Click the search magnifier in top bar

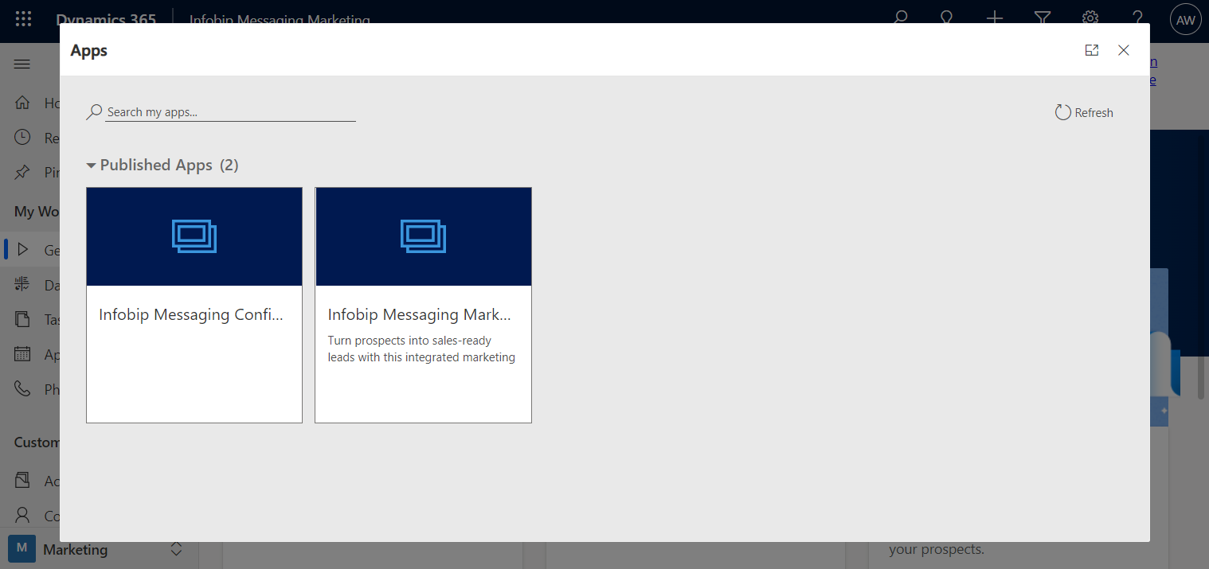click(900, 18)
